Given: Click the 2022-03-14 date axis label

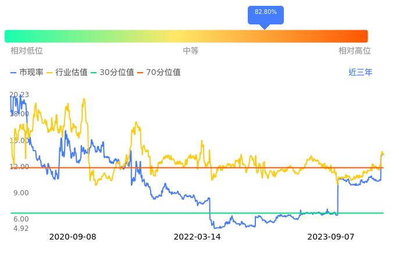Looking at the screenshot, I should tap(197, 237).
